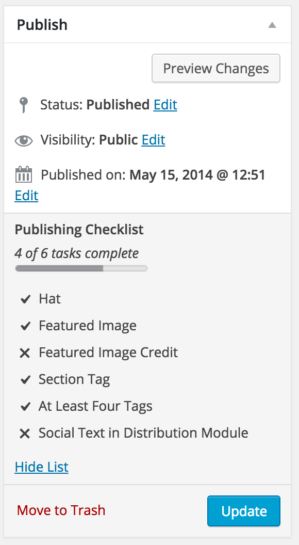Click the pin icon beside Status
The width and height of the screenshot is (299, 545).
tap(23, 105)
